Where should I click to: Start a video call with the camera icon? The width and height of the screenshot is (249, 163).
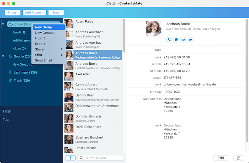pyautogui.click(x=190, y=40)
